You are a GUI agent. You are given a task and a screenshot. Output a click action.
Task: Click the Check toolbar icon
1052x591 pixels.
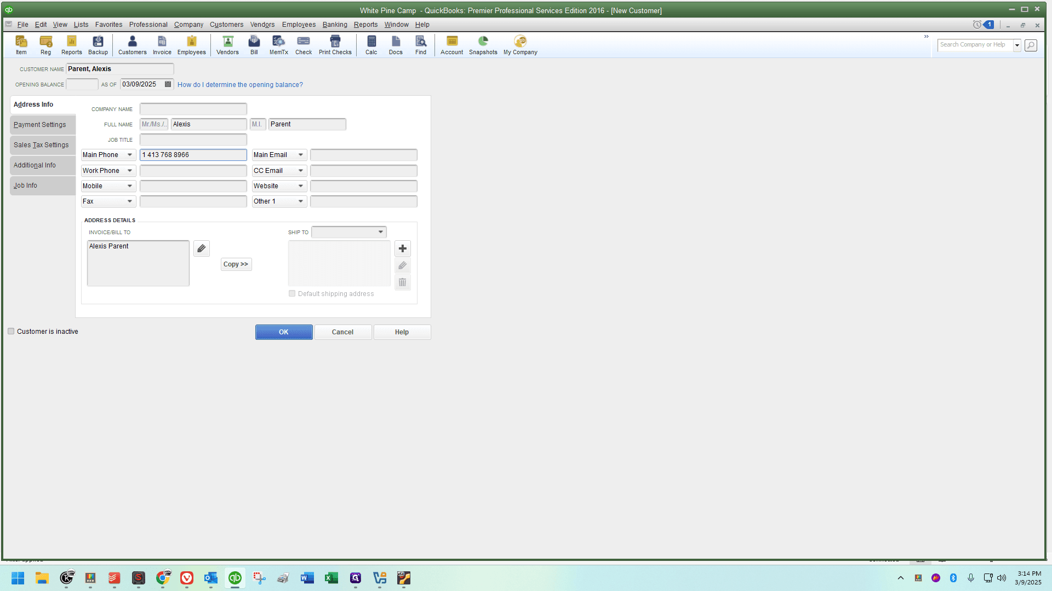point(303,45)
